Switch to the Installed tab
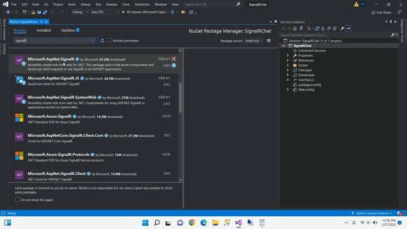Image resolution: width=407 pixels, height=229 pixels. pyautogui.click(x=44, y=31)
